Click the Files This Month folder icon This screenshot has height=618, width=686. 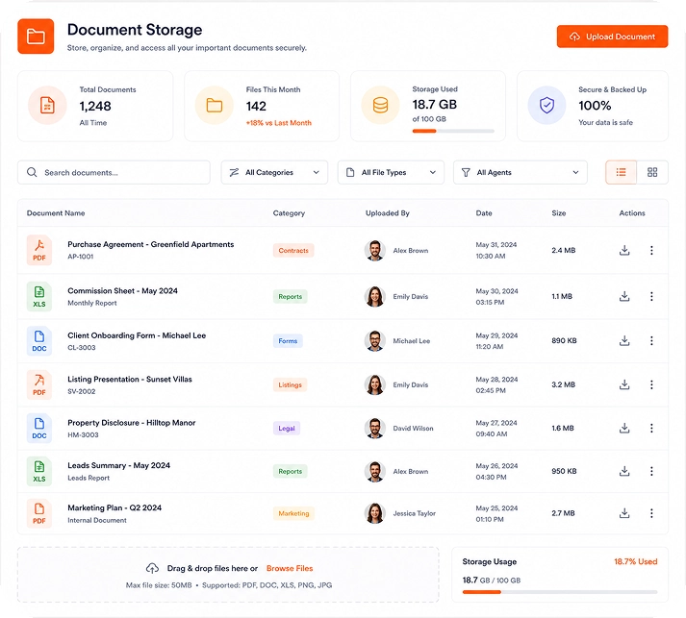point(214,106)
